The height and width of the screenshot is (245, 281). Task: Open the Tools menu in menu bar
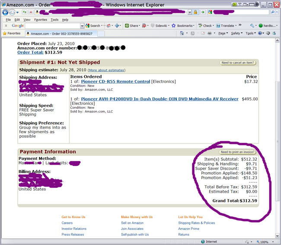pos(54,20)
